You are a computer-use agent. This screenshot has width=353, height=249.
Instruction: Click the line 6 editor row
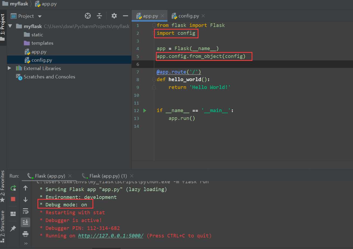pos(242,64)
